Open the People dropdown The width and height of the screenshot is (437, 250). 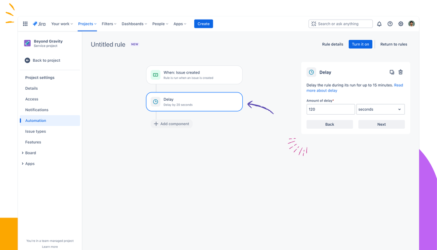(160, 24)
